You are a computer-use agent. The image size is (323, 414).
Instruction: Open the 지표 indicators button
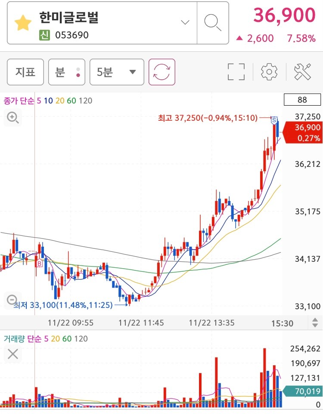tap(25, 72)
